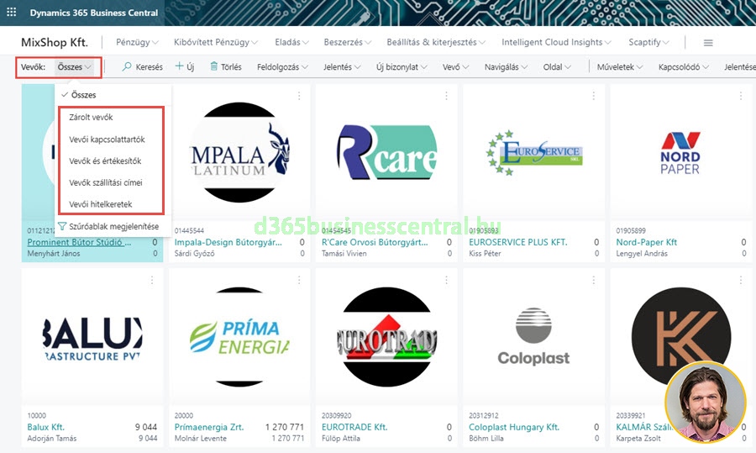The width and height of the screenshot is (756, 453).
Task: Open the app launcher waffle icon
Action: (x=12, y=13)
